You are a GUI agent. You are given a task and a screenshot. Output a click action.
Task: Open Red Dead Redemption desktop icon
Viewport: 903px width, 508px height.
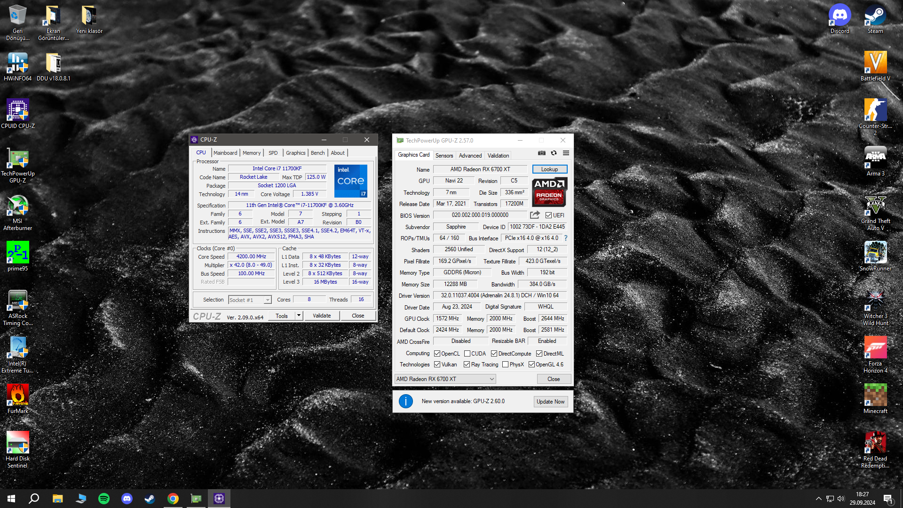(875, 450)
